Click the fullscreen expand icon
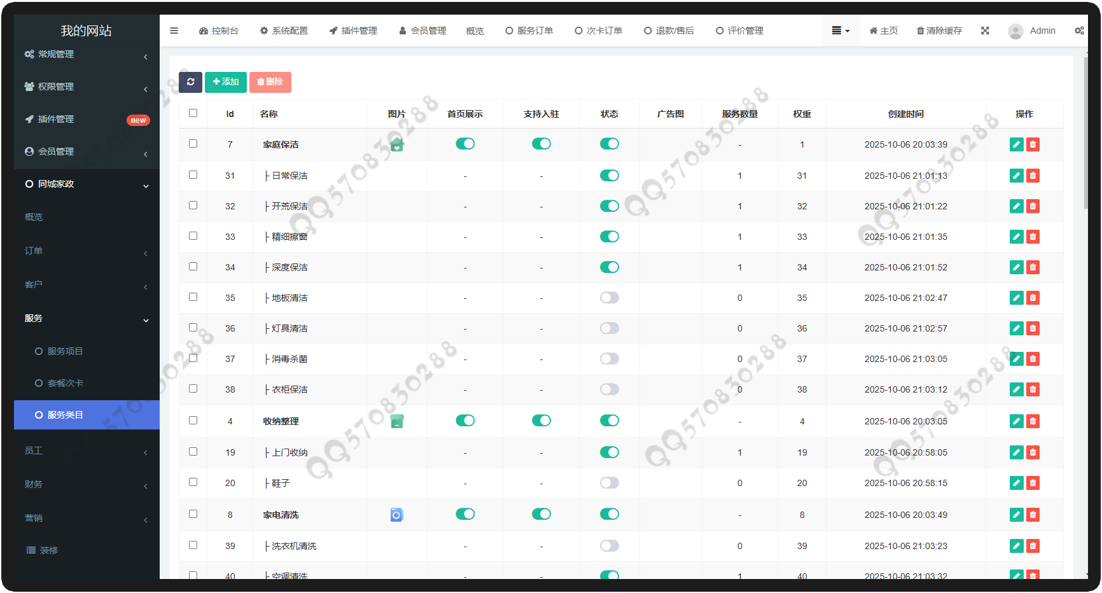 point(985,31)
